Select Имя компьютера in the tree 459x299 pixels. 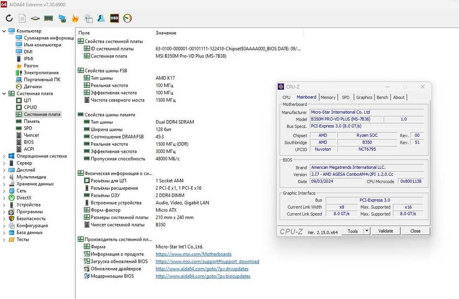tap(39, 45)
